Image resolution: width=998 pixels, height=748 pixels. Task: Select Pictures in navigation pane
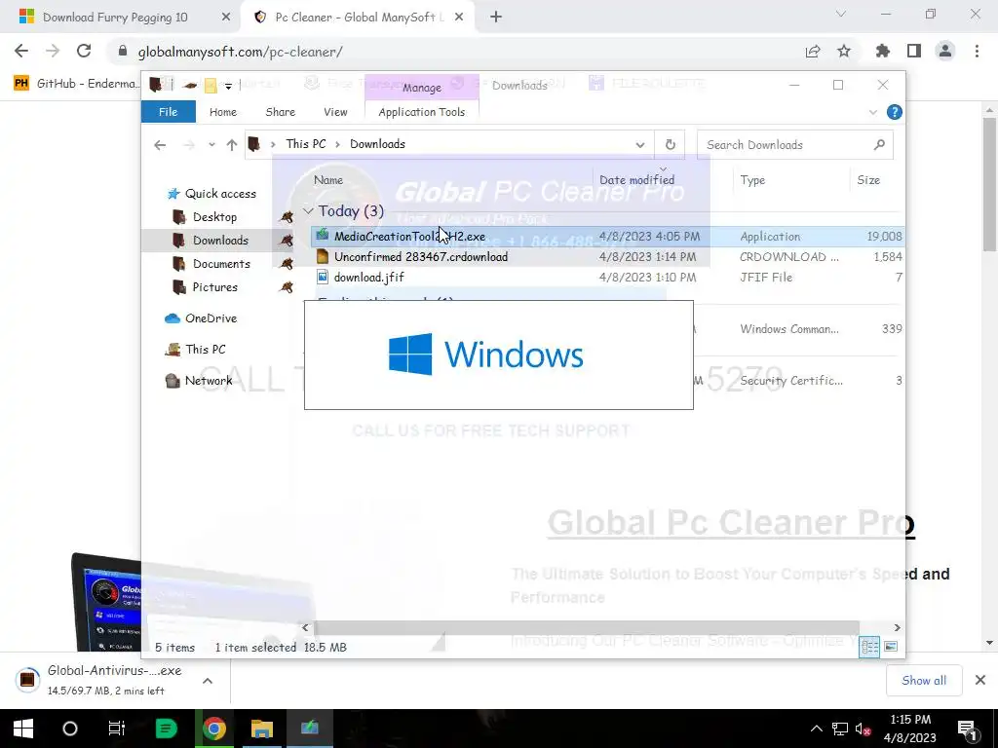pyautogui.click(x=214, y=287)
